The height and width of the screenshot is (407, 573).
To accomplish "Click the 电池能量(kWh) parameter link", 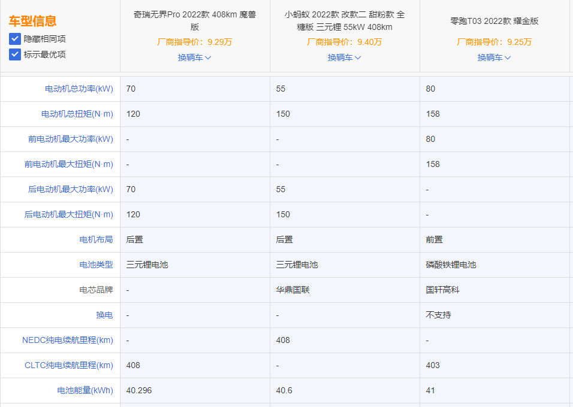I will click(x=85, y=391).
